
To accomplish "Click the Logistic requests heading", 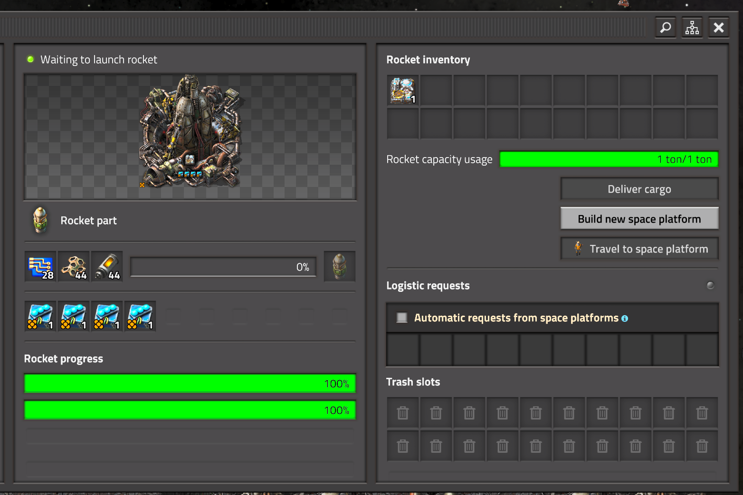I will click(x=428, y=286).
